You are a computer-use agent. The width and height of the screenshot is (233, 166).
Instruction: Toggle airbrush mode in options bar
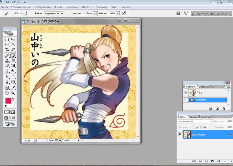pos(124,13)
